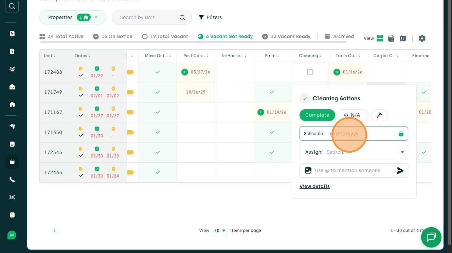452x253 pixels.
Task: Open the View details link
Action: [x=314, y=186]
